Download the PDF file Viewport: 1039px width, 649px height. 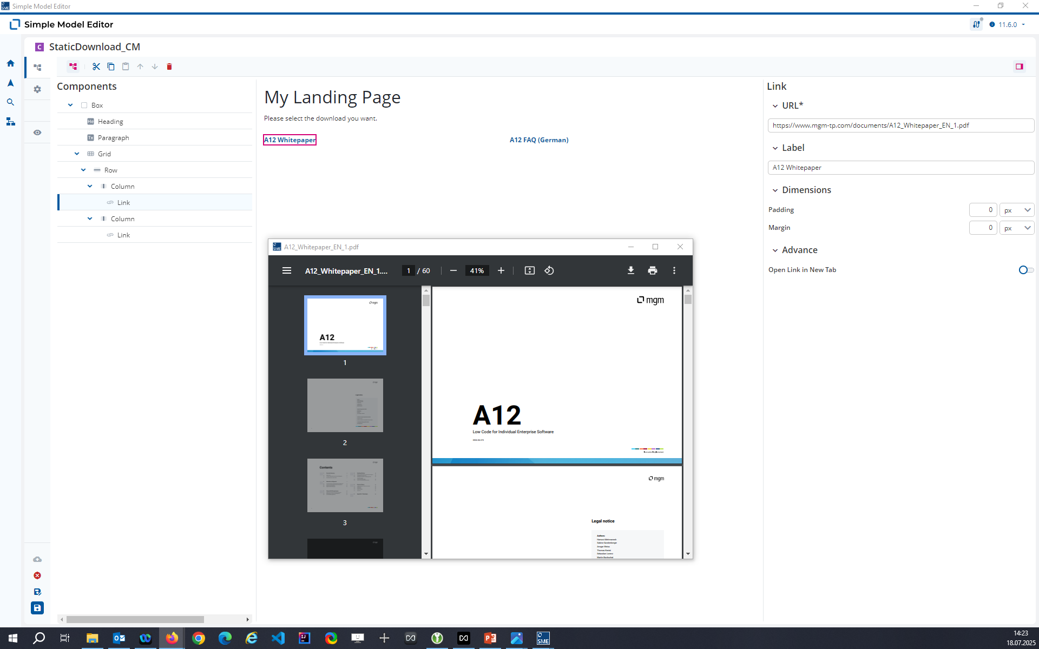point(631,270)
